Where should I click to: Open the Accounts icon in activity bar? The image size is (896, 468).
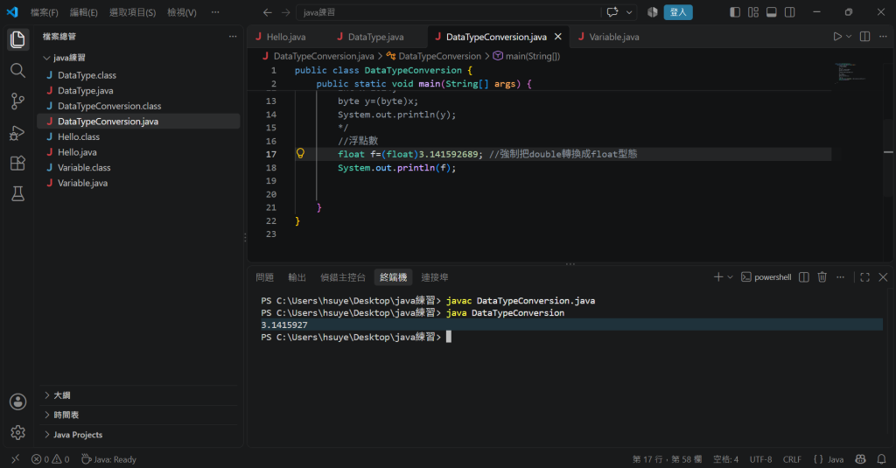(17, 402)
